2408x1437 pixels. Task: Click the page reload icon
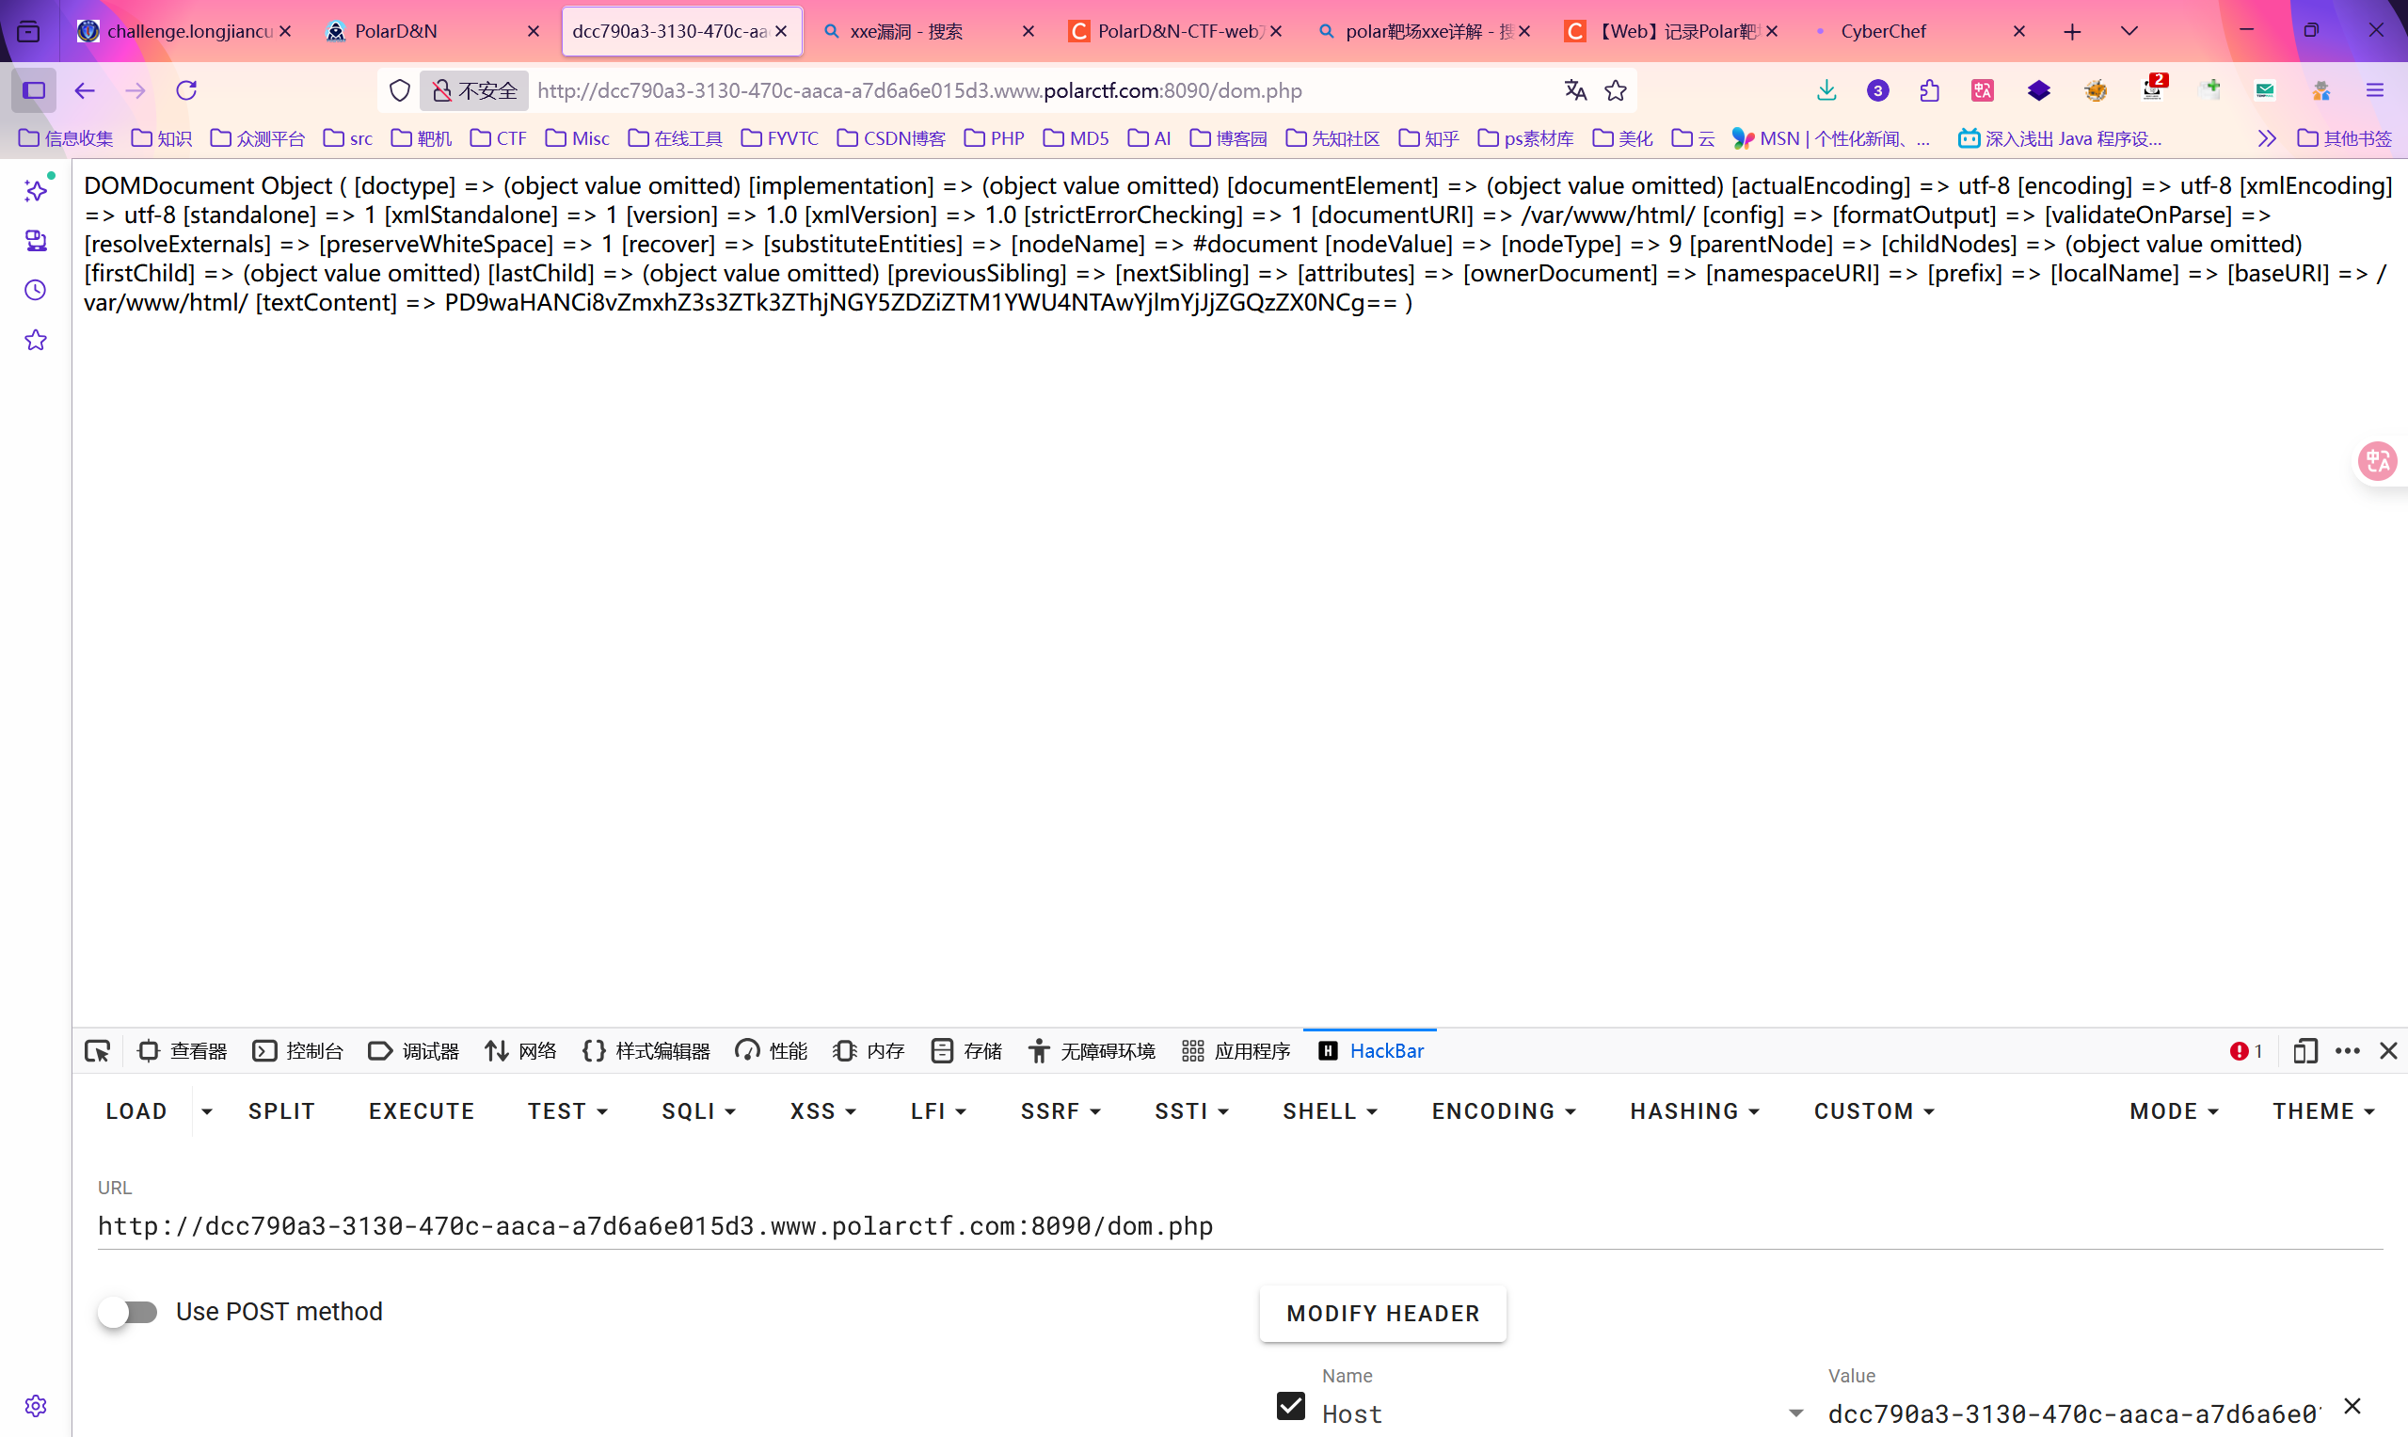click(x=187, y=90)
